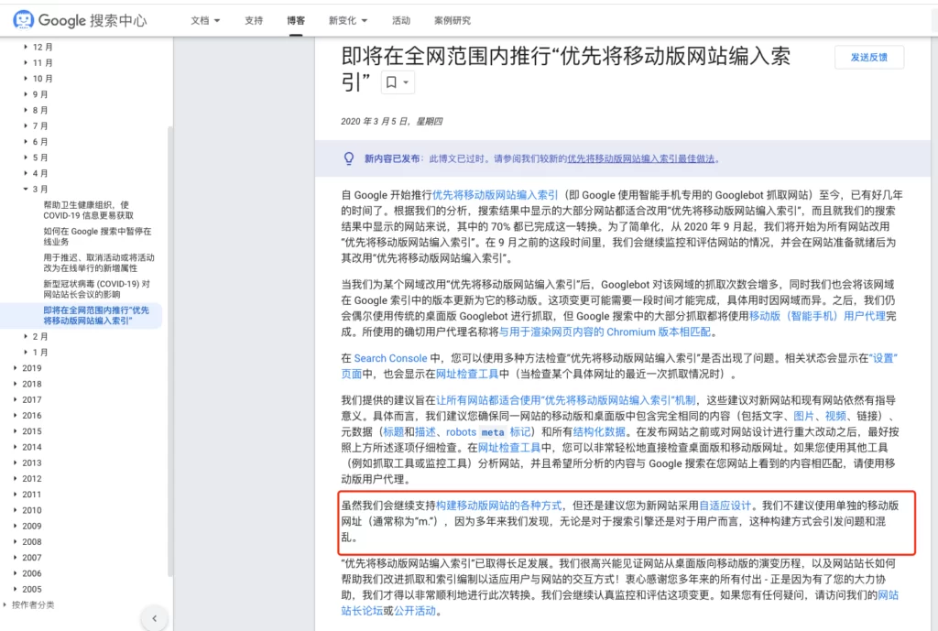Expand the 6 月 tree item

point(37,142)
